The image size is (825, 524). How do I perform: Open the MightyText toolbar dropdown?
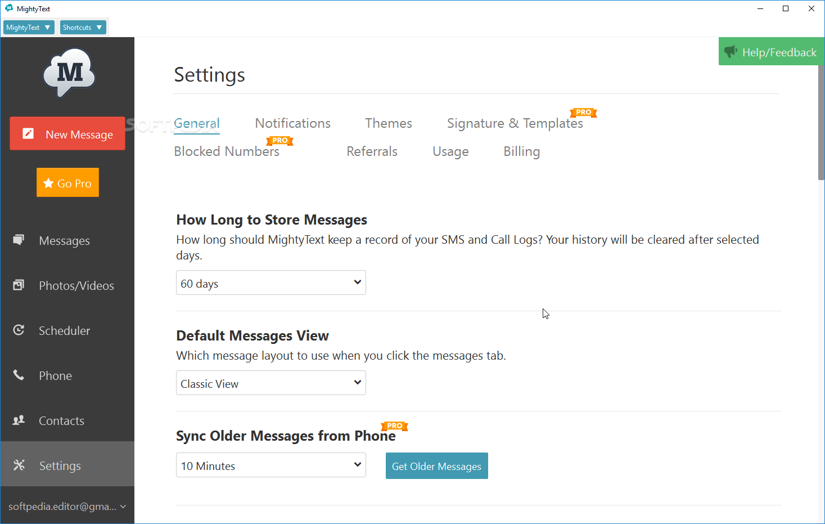[29, 27]
